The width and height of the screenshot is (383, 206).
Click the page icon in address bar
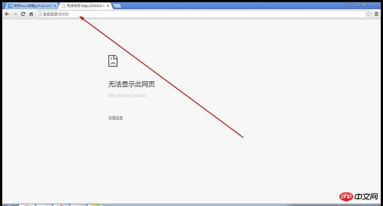click(40, 14)
